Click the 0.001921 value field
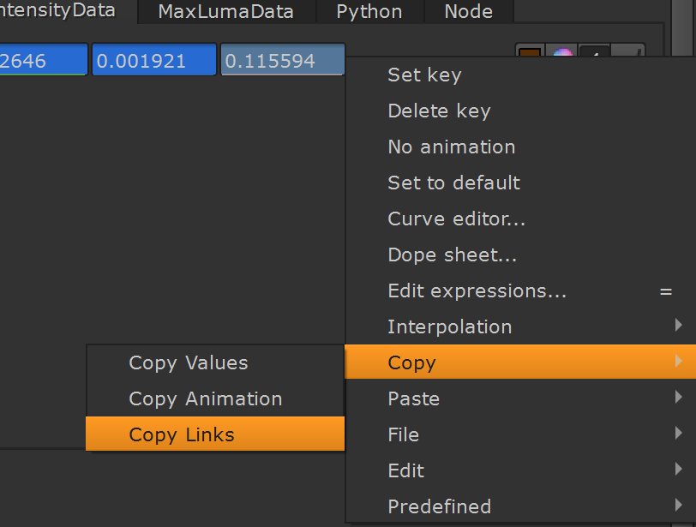Viewport: 696px width, 527px height. [x=154, y=60]
